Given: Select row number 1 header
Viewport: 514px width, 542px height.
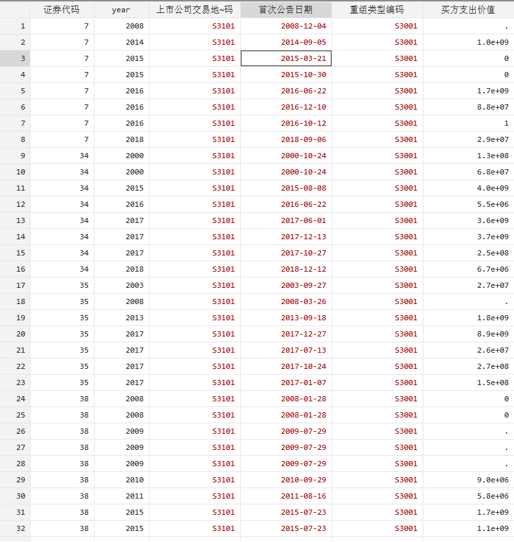Looking at the screenshot, I should coord(15,26).
